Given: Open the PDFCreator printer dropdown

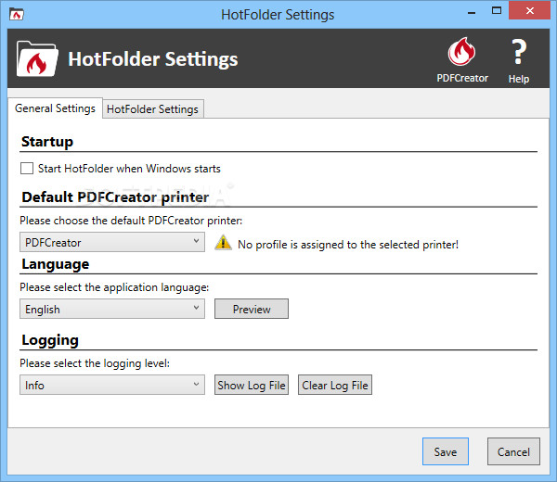Looking at the screenshot, I should pos(112,242).
